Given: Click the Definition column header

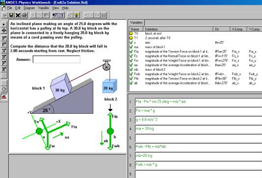Looking at the screenshot, I should pos(179,29).
